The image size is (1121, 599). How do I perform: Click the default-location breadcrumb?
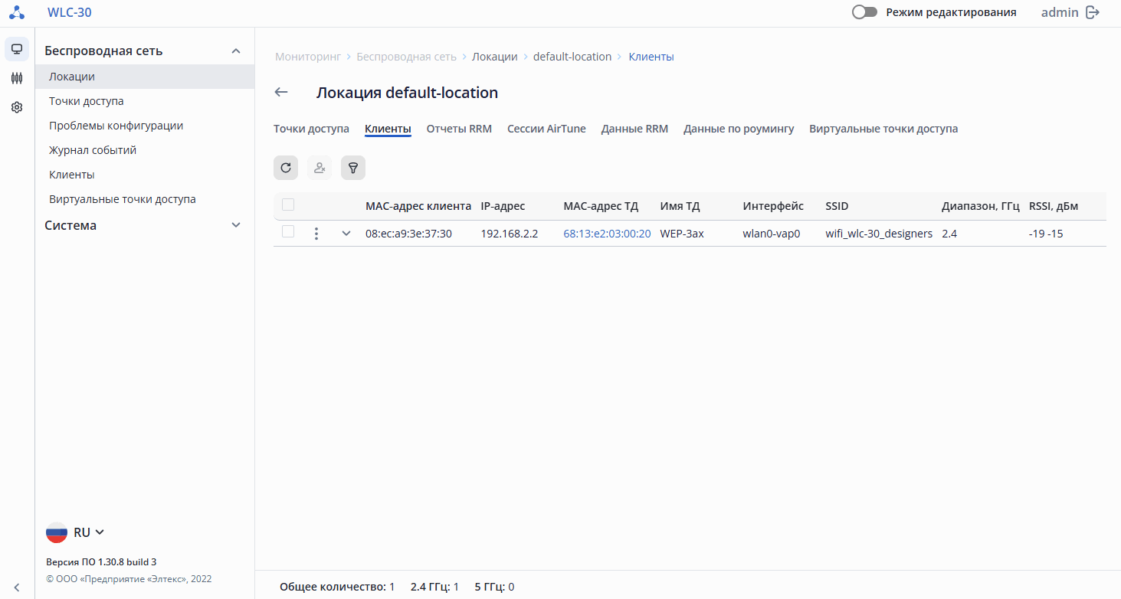[572, 57]
